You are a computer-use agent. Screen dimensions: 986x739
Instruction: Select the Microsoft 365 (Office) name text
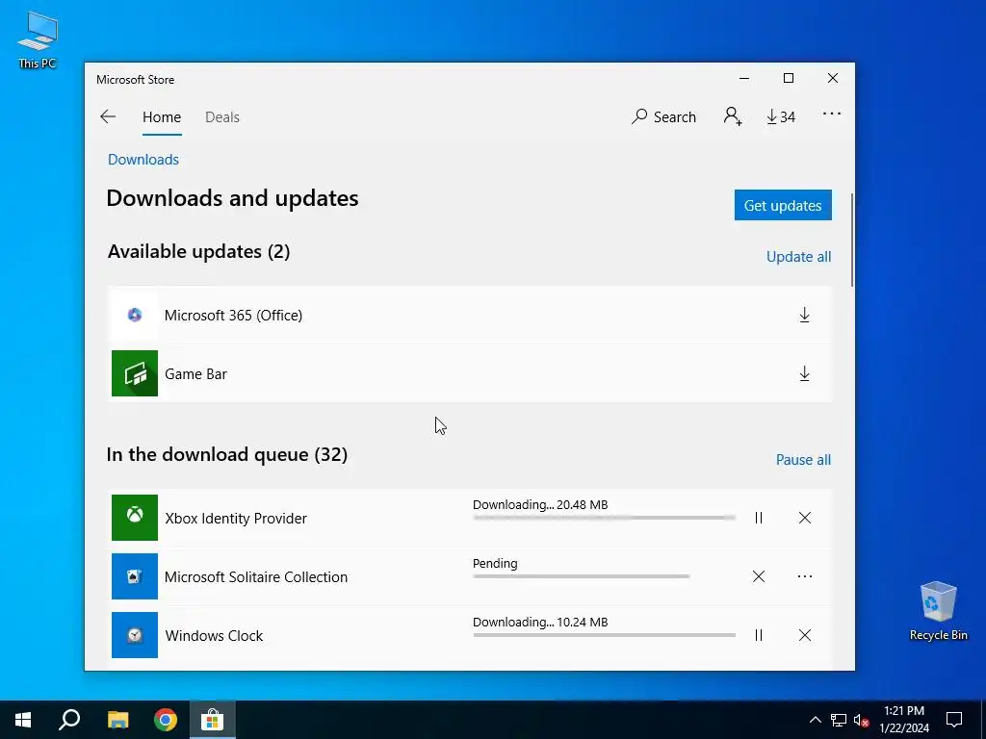233,316
